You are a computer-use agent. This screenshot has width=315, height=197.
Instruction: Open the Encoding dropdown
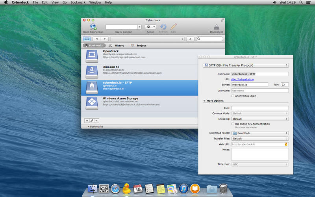tap(260, 119)
